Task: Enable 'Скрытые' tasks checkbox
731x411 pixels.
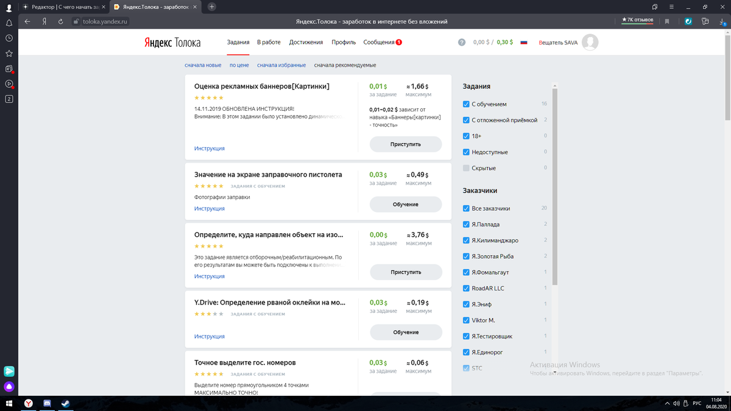Action: [466, 168]
